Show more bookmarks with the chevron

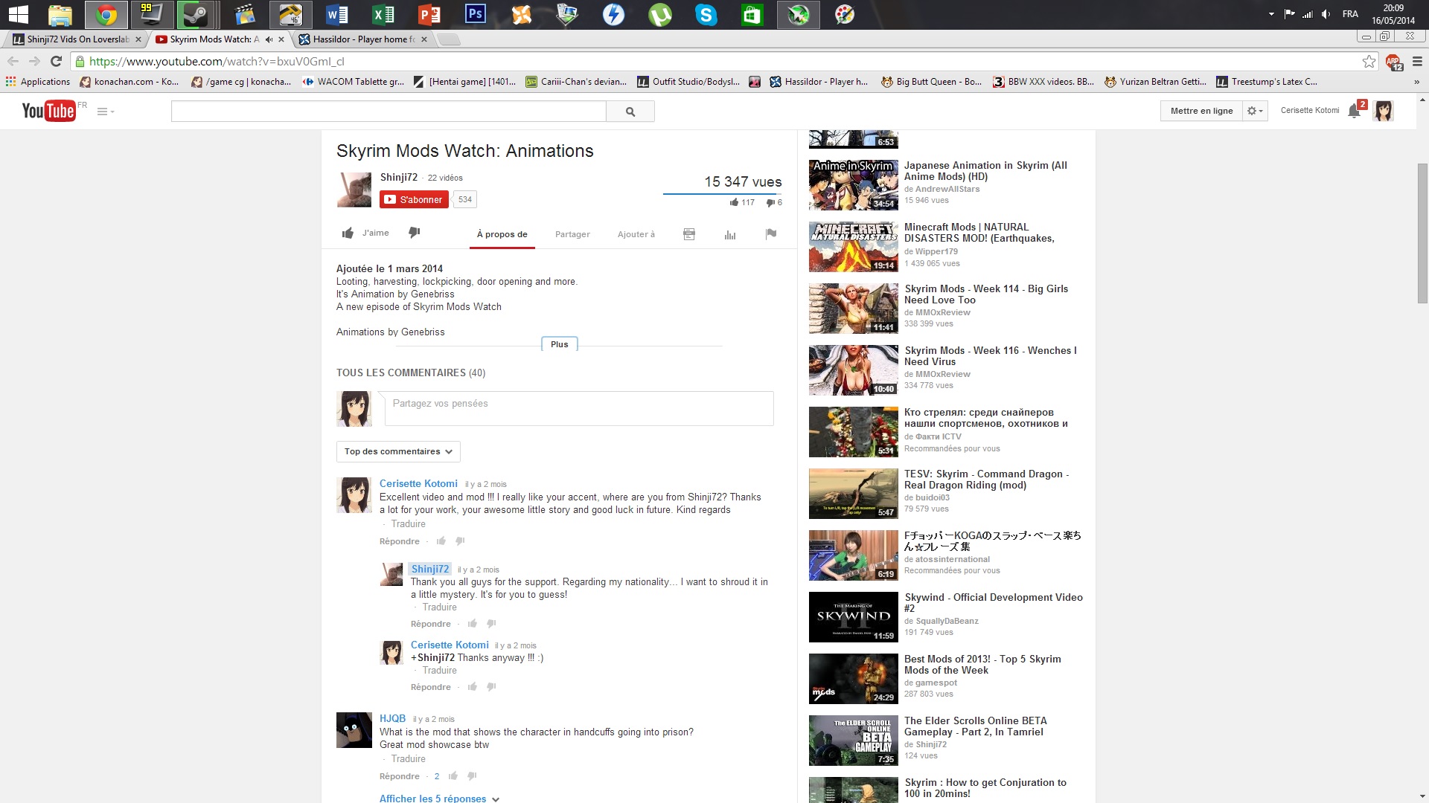pos(1416,82)
